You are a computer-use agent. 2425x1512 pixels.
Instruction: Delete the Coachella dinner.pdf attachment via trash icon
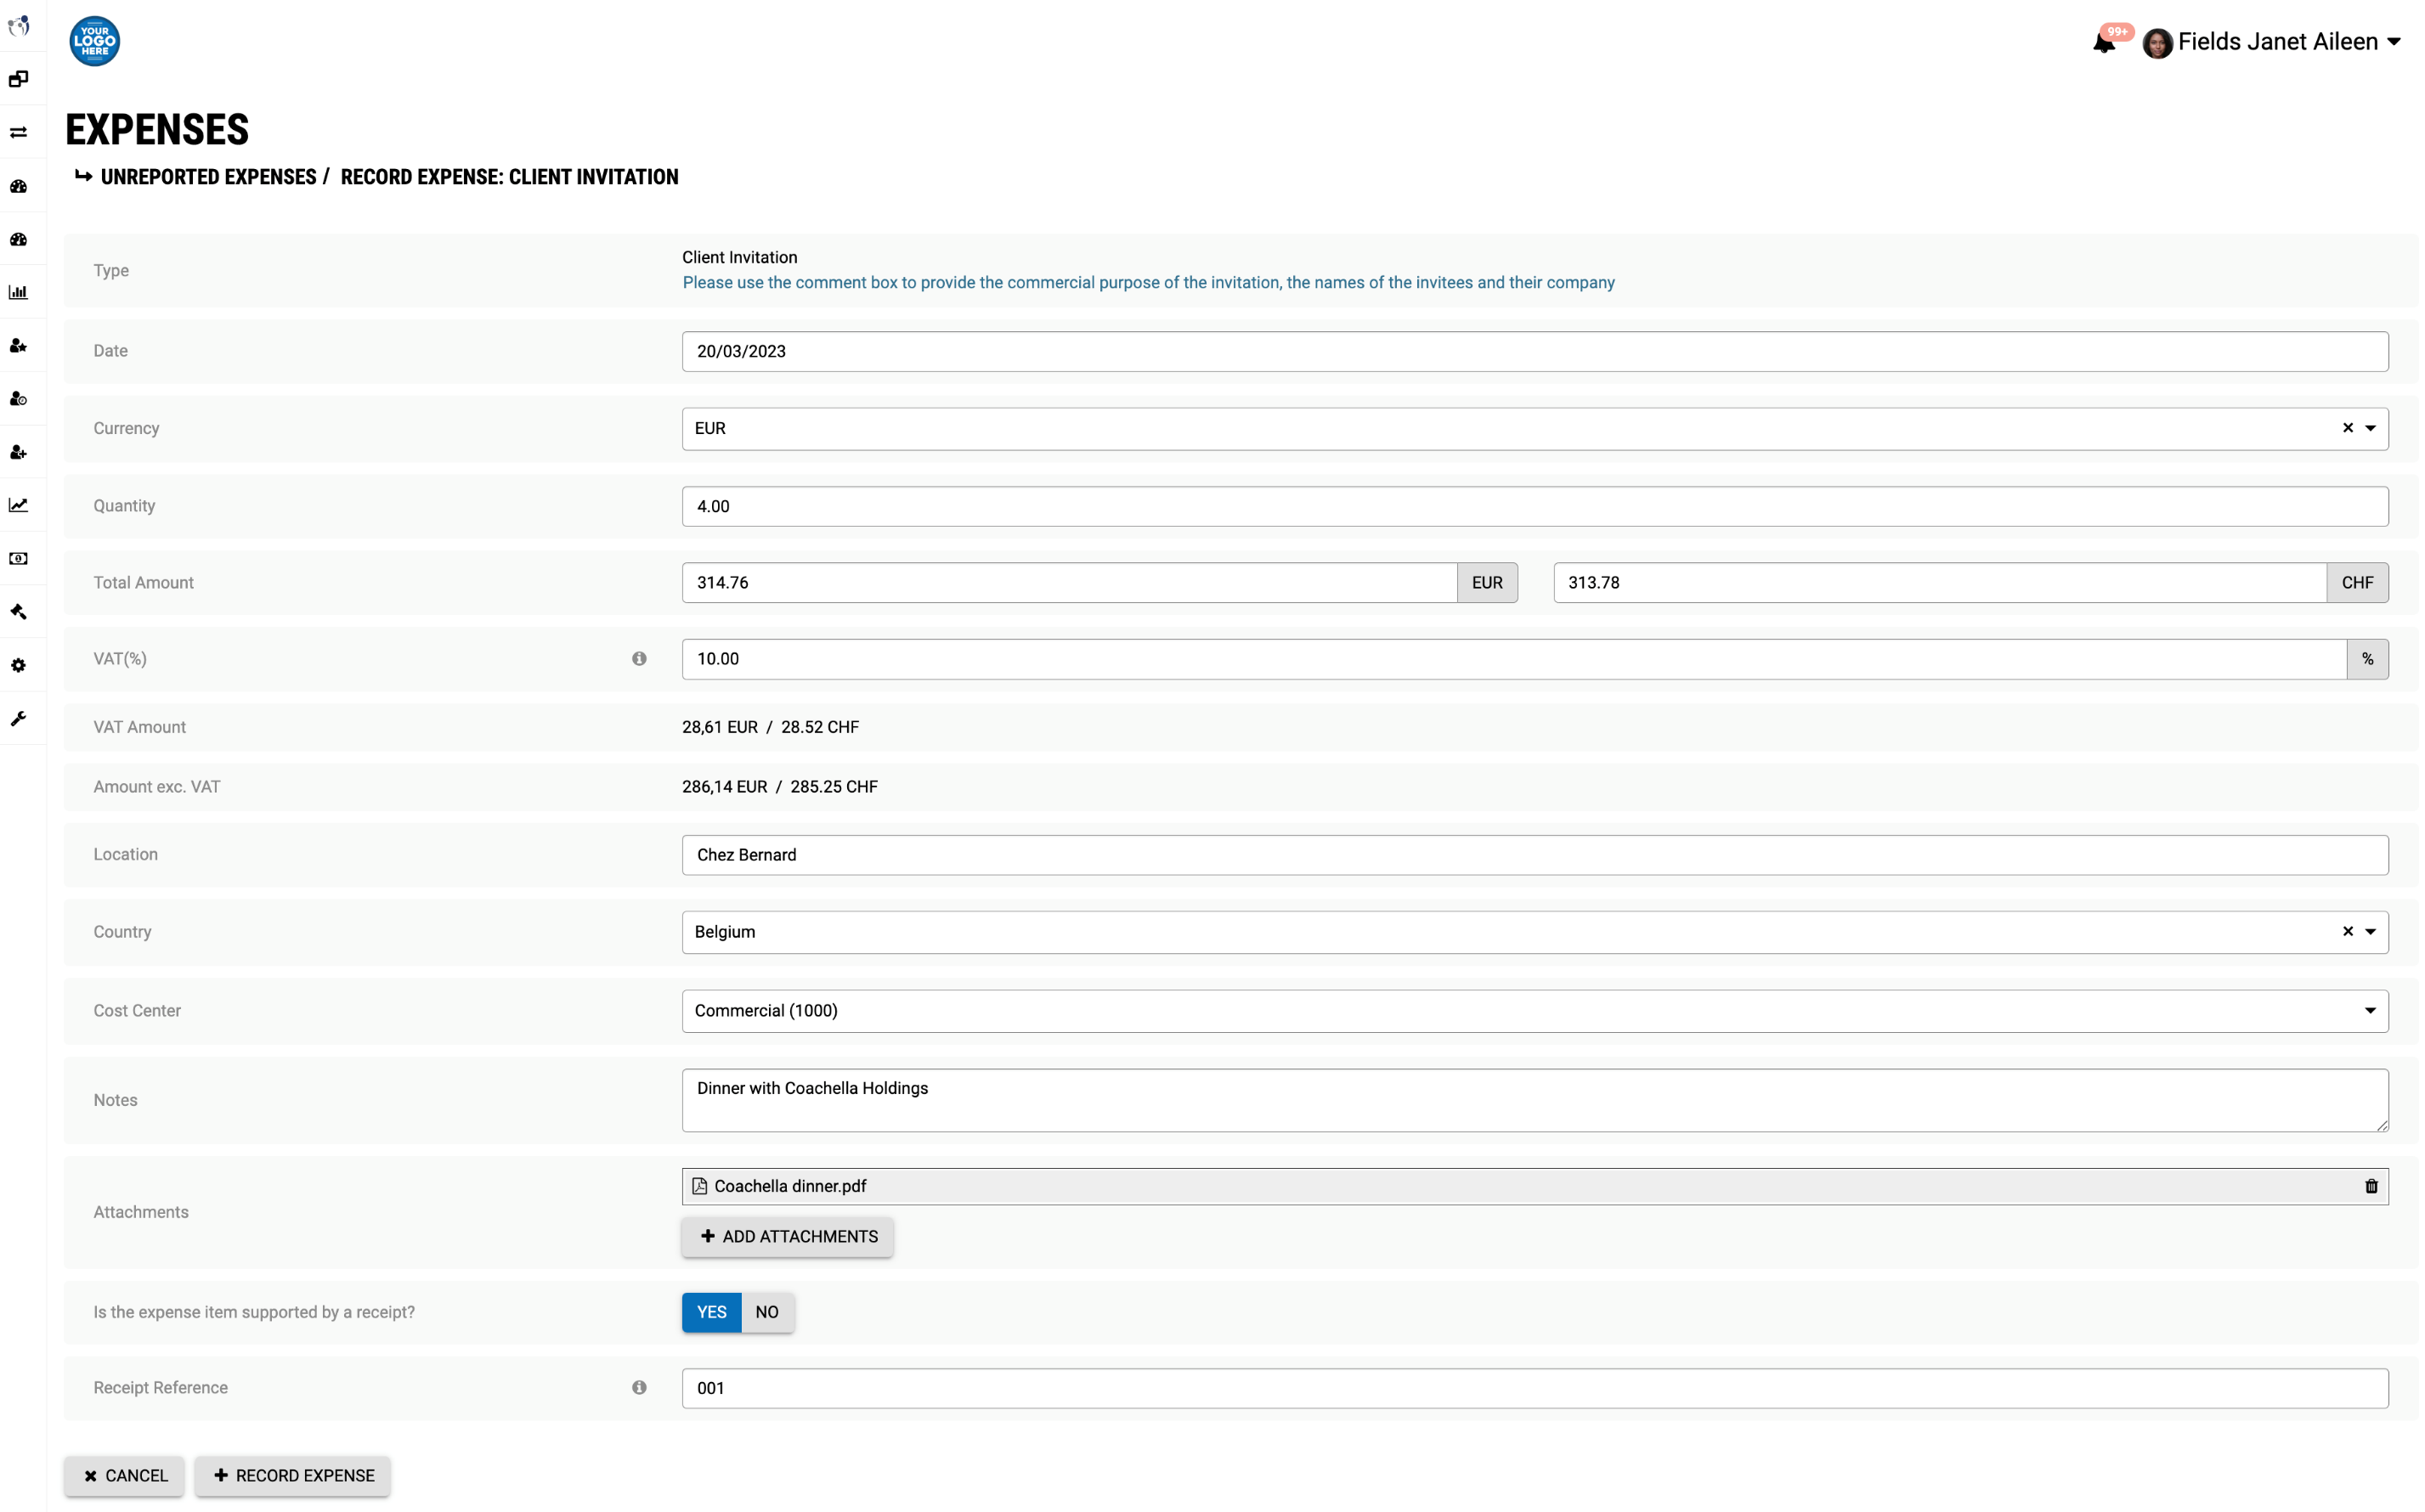pos(2371,1186)
